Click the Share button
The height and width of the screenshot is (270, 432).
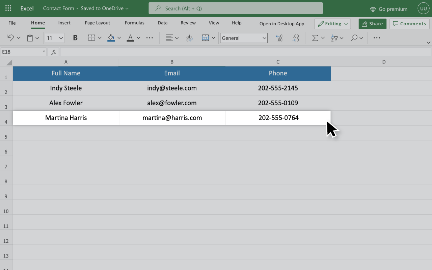pos(372,24)
